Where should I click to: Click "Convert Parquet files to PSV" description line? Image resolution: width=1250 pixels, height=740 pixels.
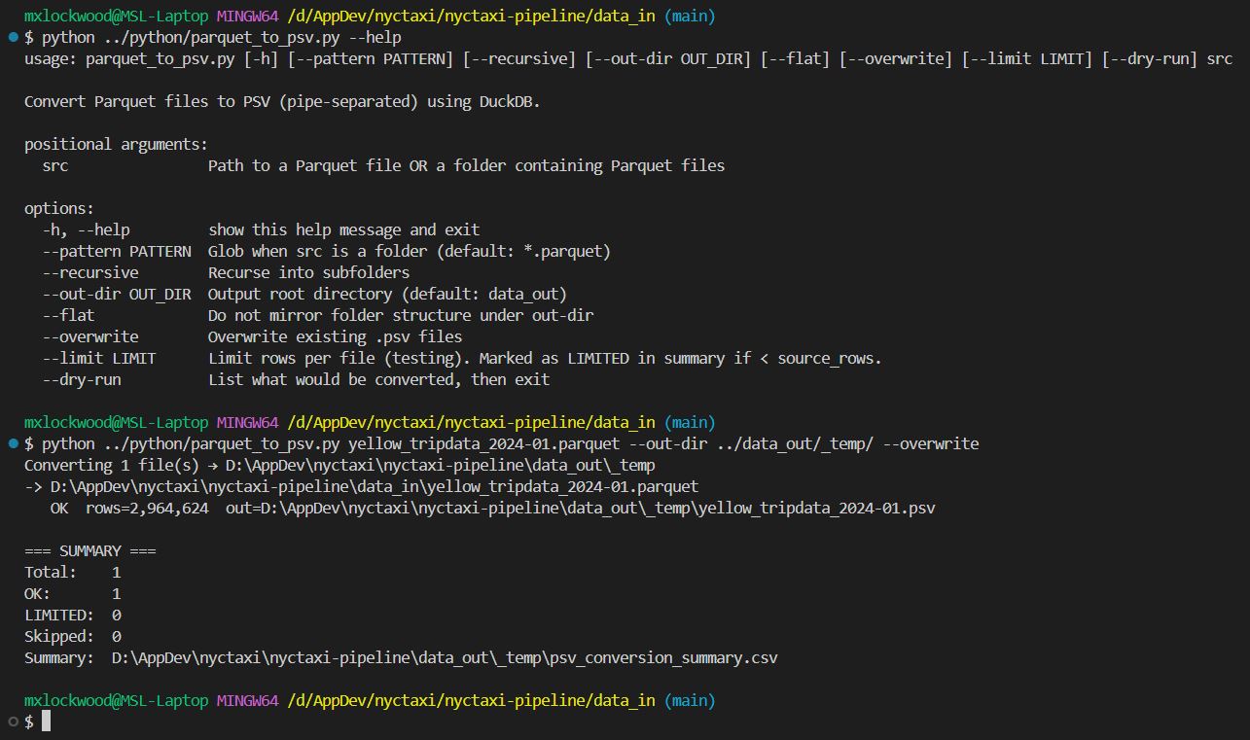click(282, 101)
